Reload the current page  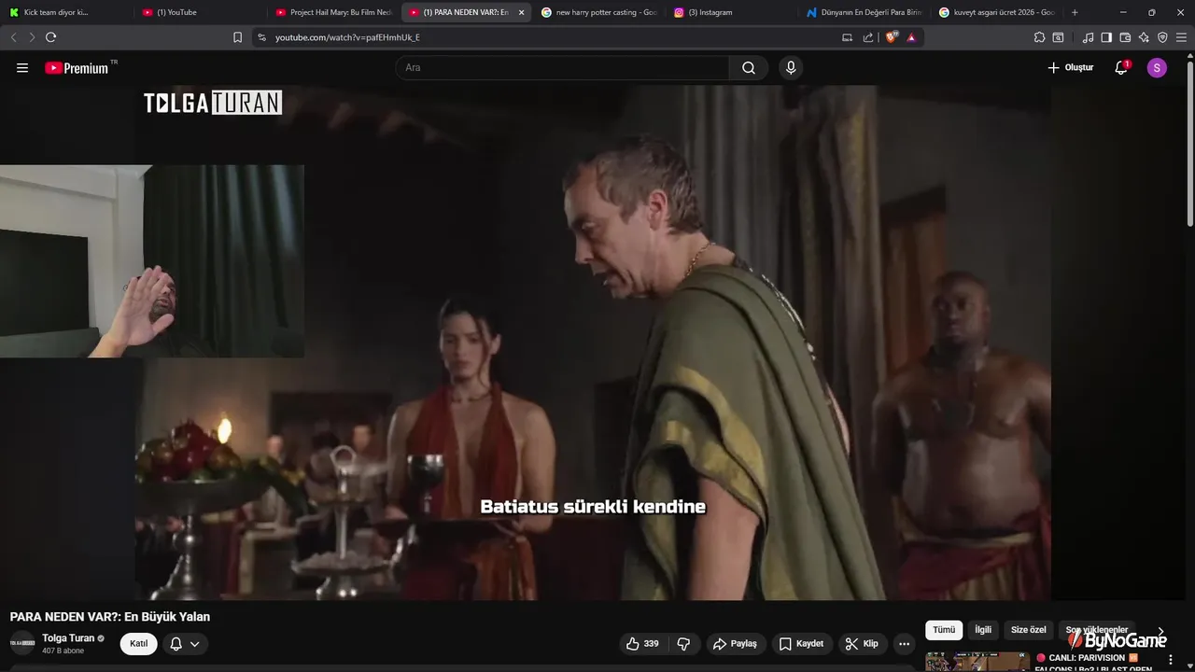50,37
